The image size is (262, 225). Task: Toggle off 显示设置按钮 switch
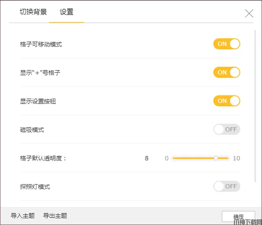pyautogui.click(x=227, y=101)
